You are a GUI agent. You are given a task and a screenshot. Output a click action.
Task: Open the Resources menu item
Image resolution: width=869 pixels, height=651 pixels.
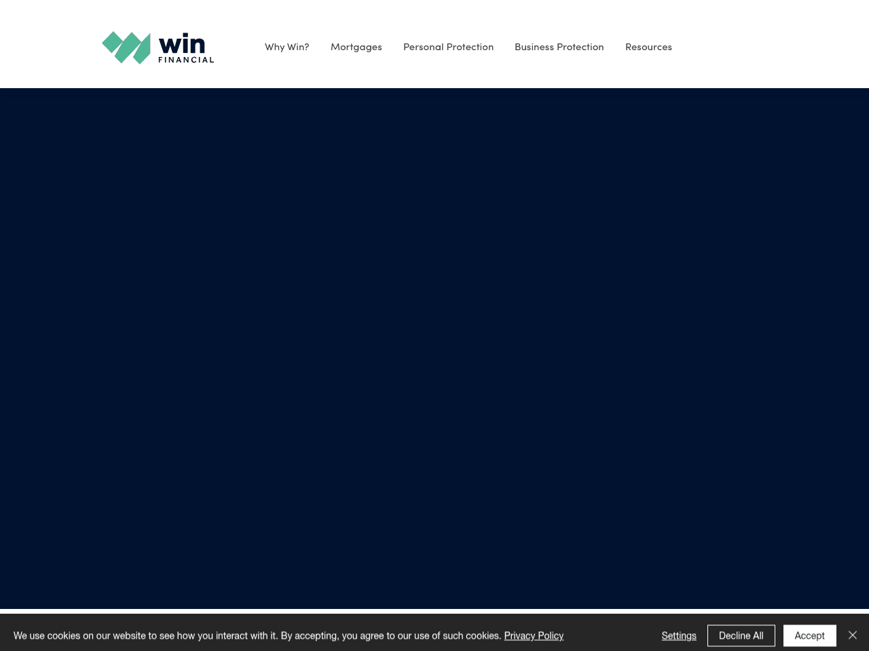(x=648, y=47)
